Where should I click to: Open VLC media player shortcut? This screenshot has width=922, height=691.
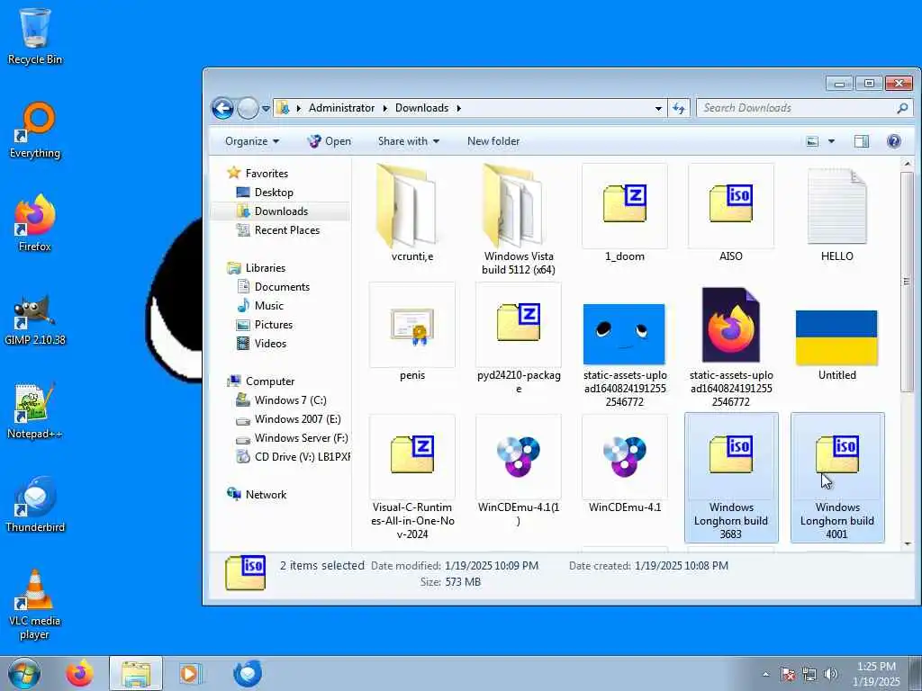pyautogui.click(x=35, y=604)
